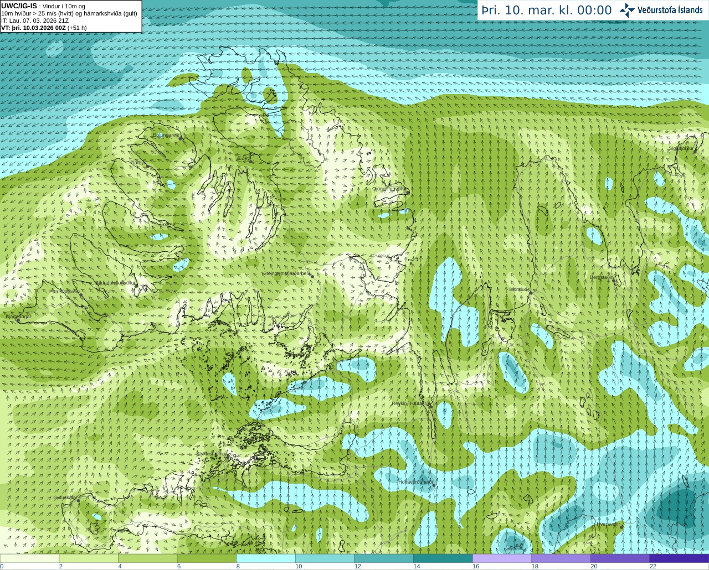Image resolution: width=709 pixels, height=570 pixels.
Task: Click the date label Þri. 10. mar. kl. 00:00
Action: coord(546,11)
